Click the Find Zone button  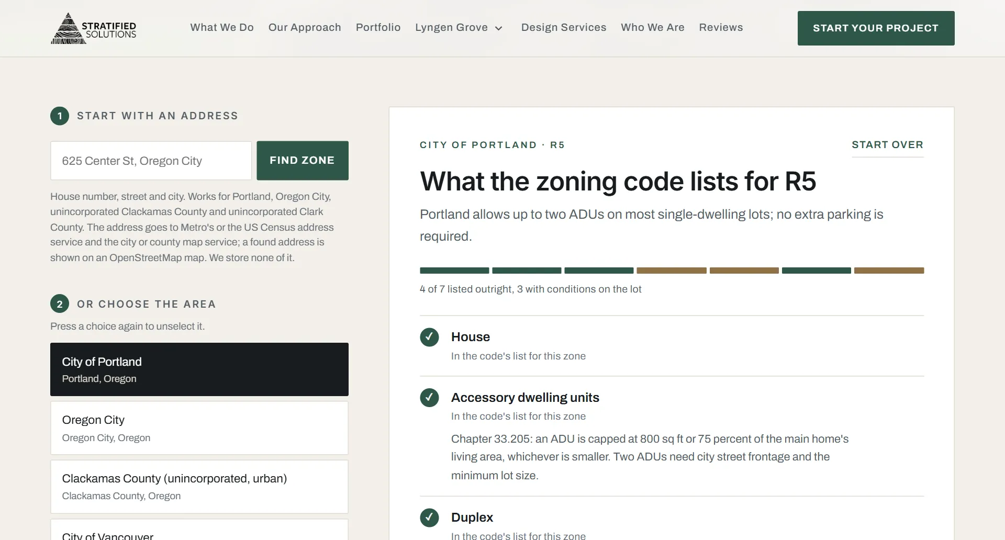click(x=303, y=161)
